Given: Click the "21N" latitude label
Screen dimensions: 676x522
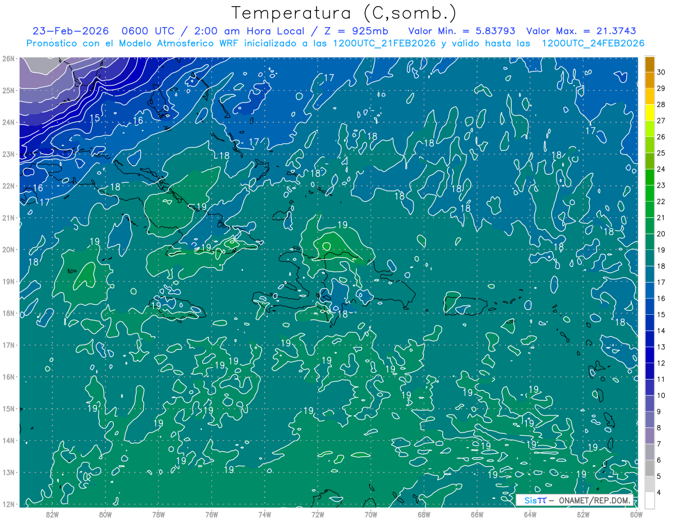Looking at the screenshot, I should 8,217.
